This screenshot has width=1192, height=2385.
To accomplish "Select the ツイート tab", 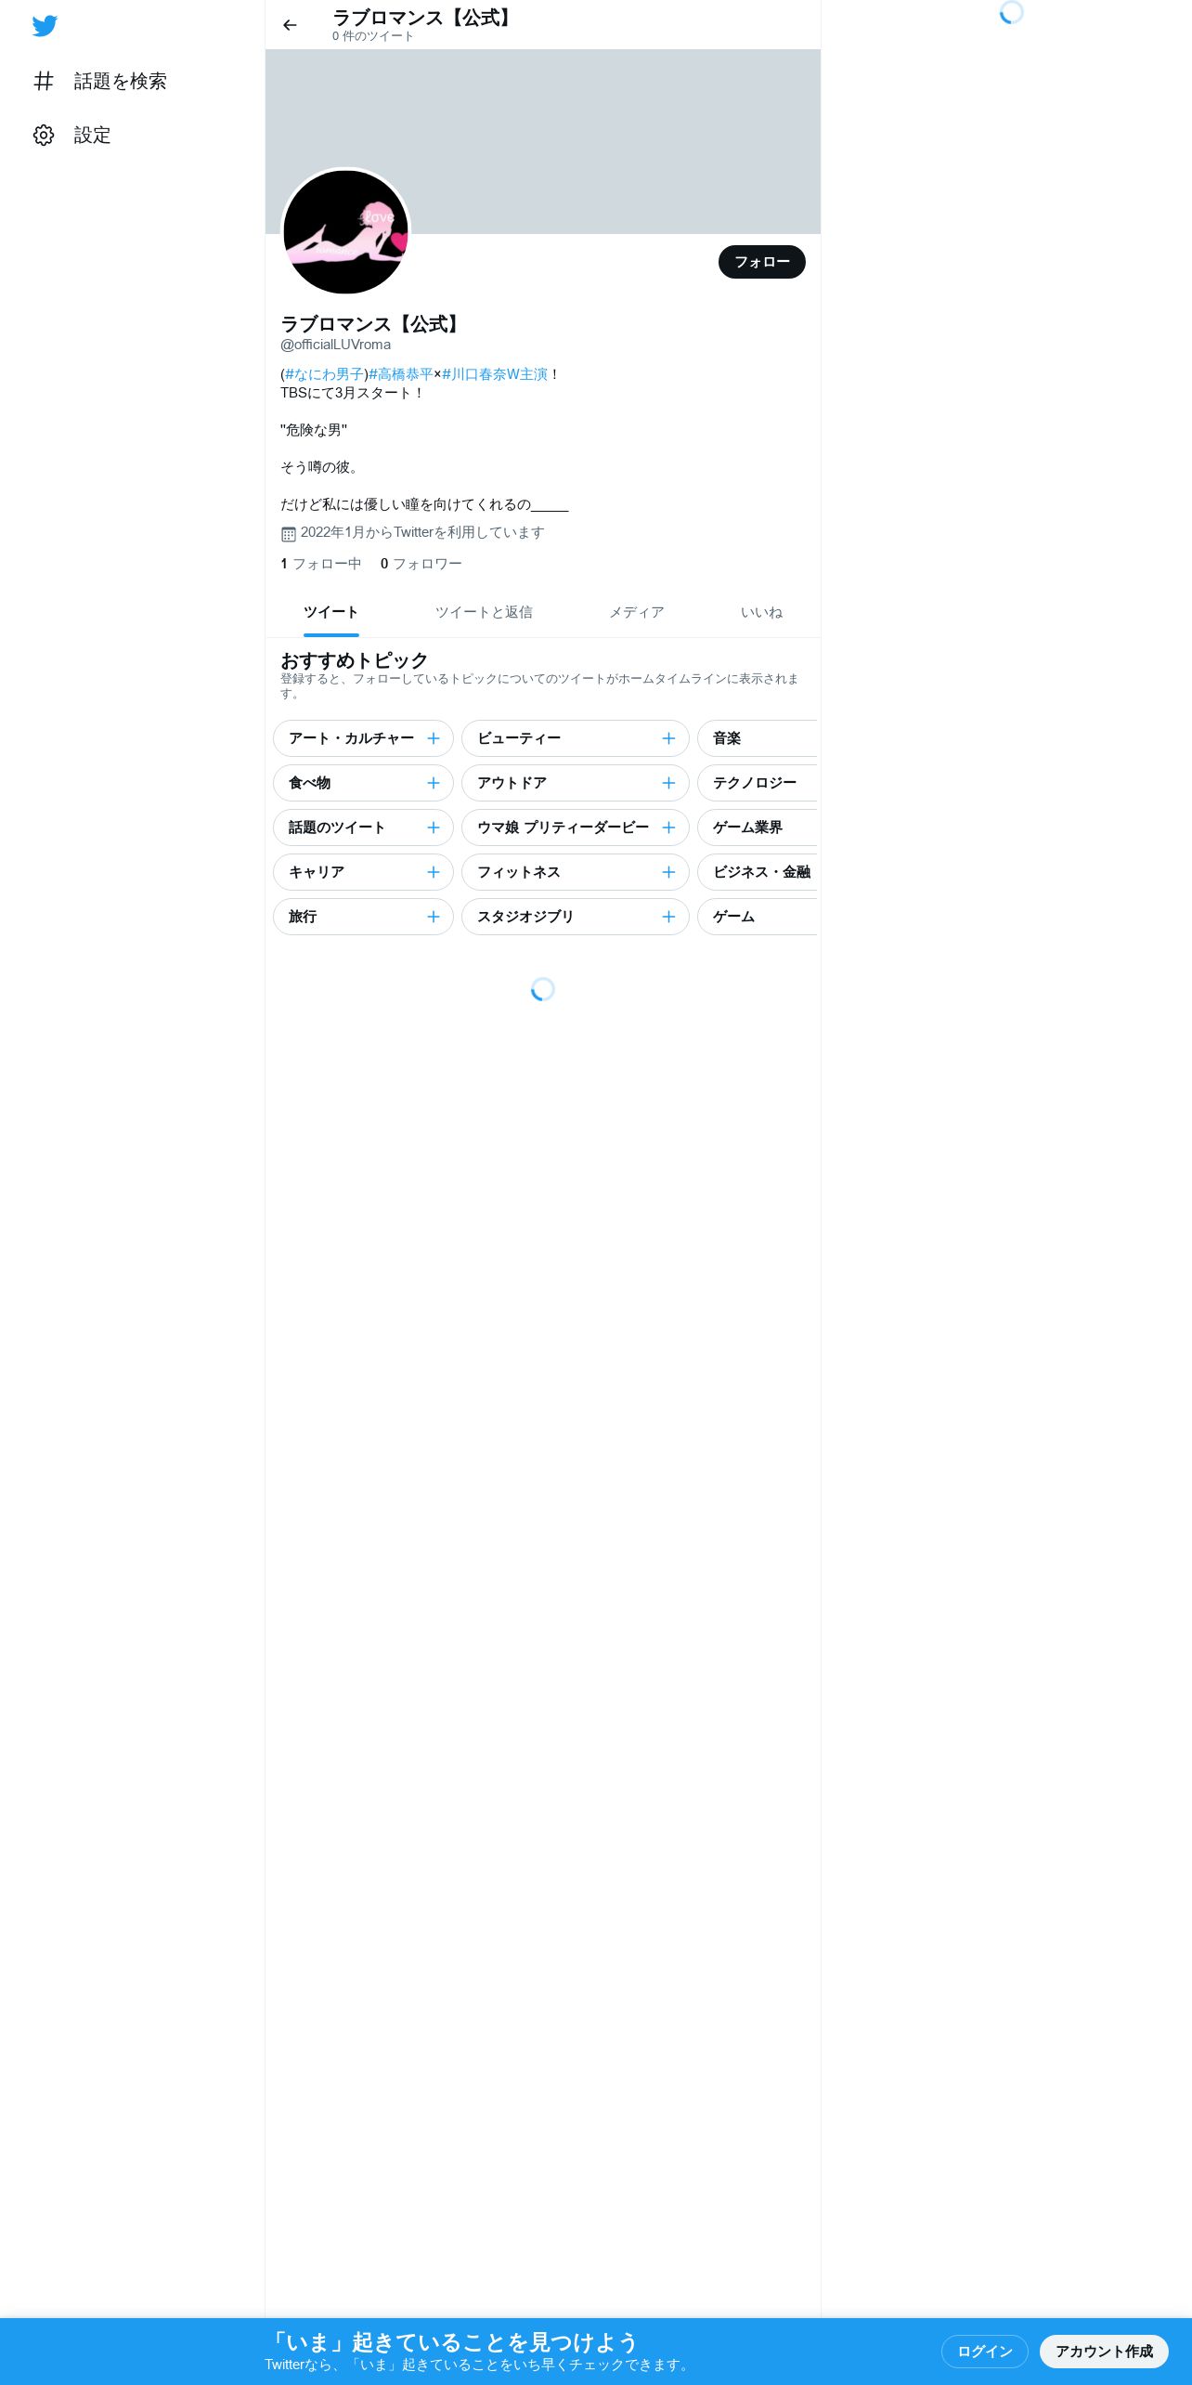I will tap(330, 613).
